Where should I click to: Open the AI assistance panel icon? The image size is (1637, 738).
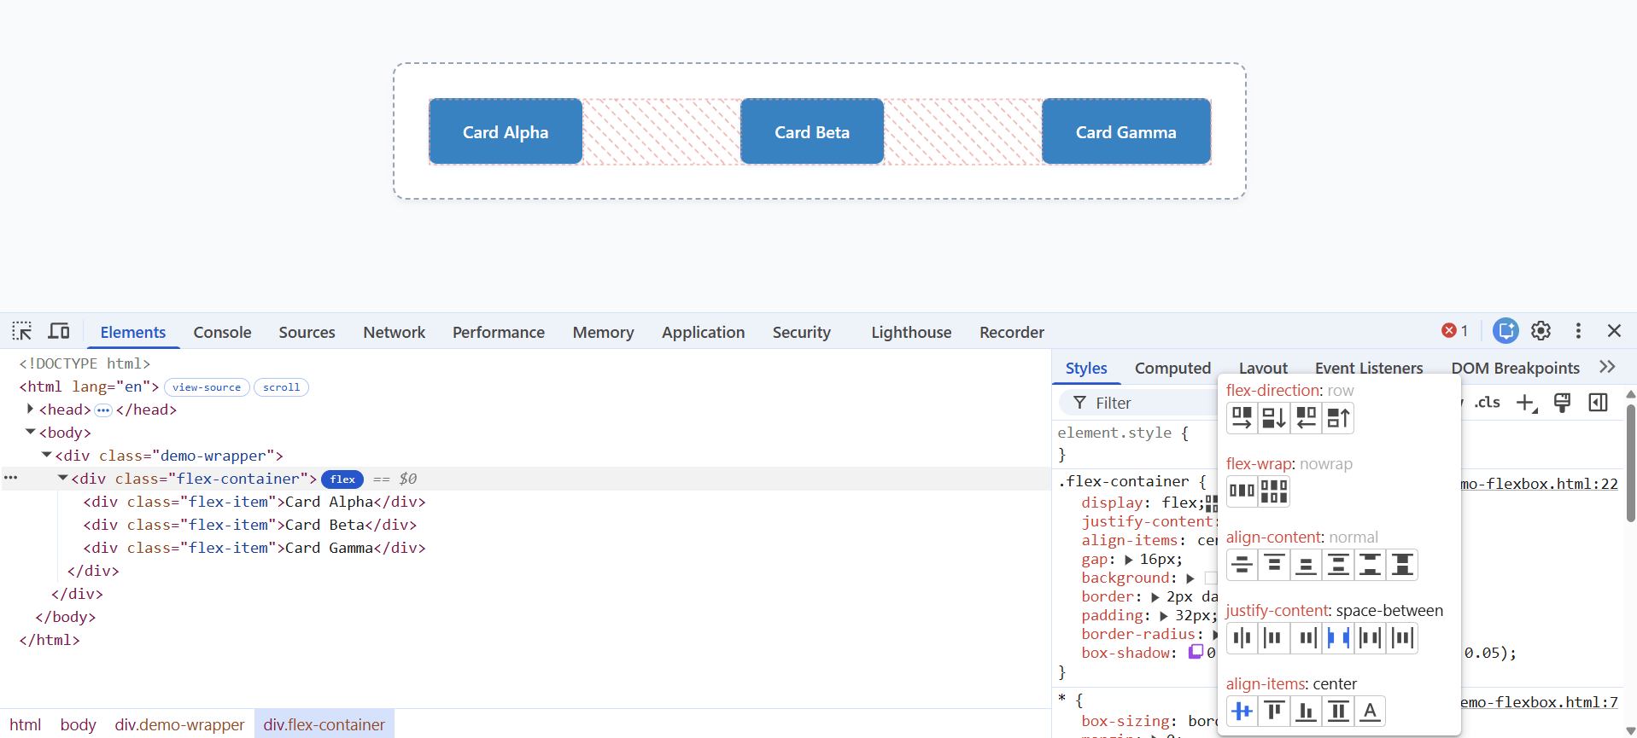click(1505, 331)
